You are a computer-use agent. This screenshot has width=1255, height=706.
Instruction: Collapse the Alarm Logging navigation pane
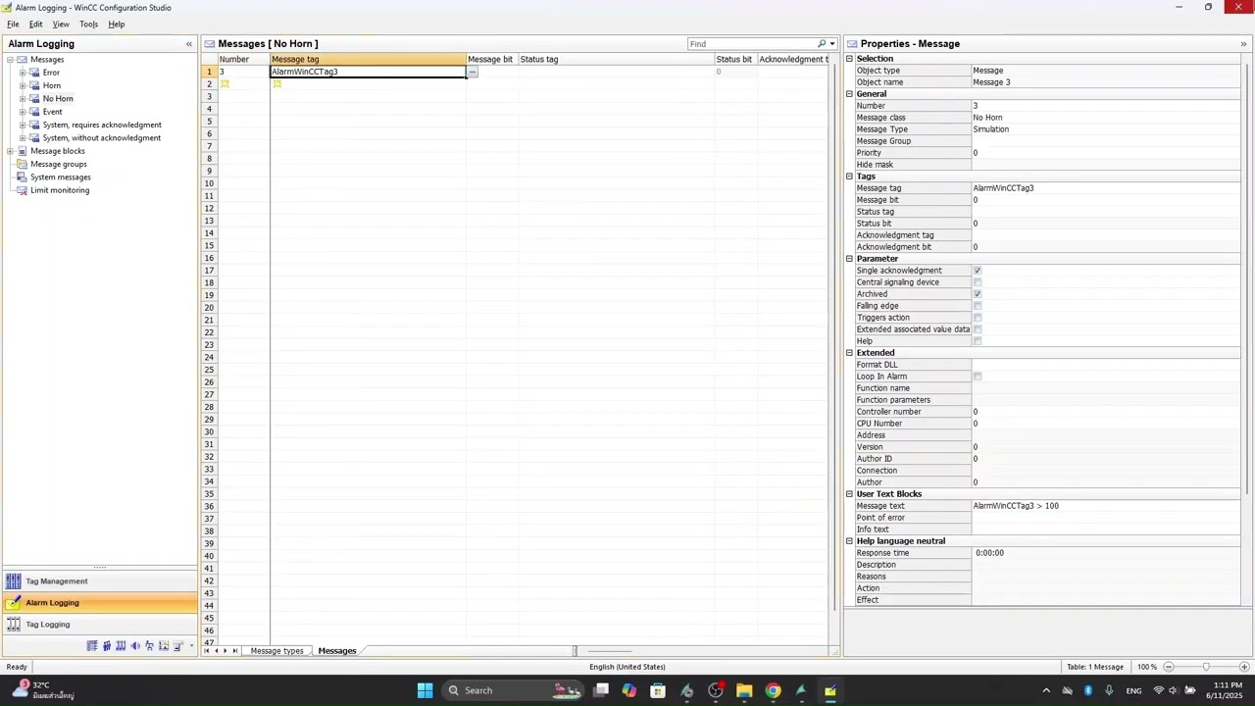189,44
